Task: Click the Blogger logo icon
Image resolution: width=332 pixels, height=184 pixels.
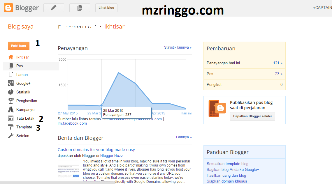Action: [8, 8]
